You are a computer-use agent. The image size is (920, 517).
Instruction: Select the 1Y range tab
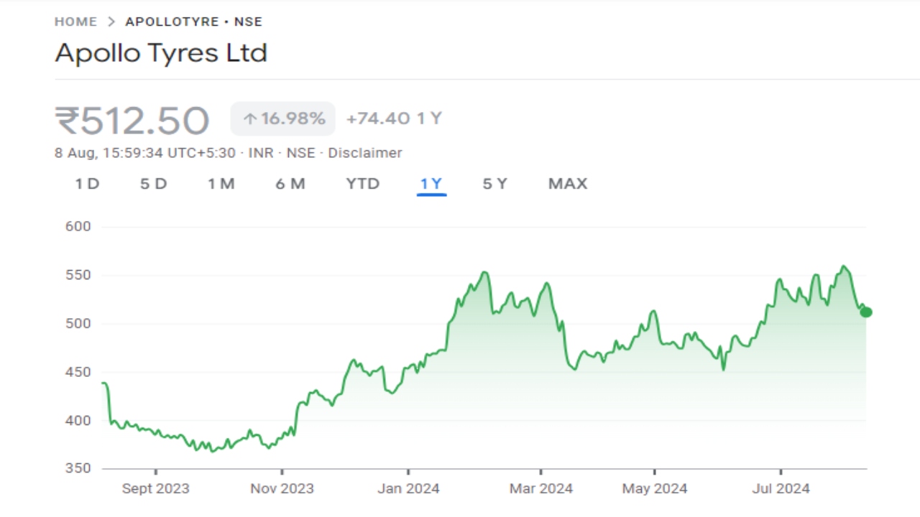pyautogui.click(x=431, y=184)
